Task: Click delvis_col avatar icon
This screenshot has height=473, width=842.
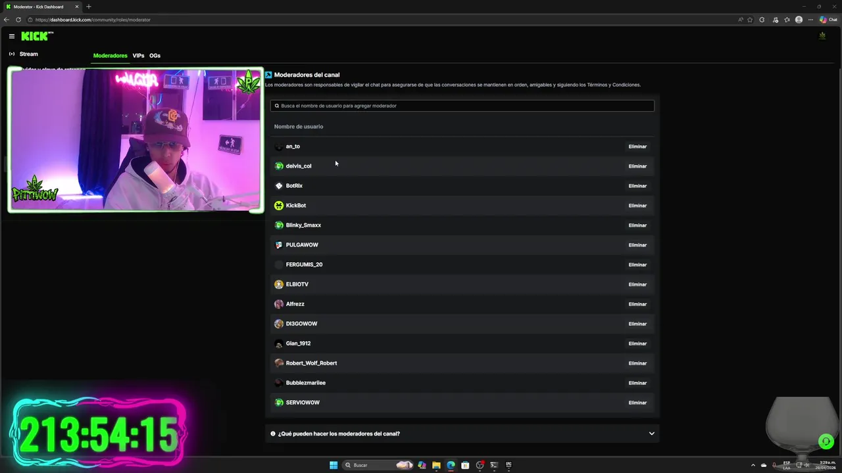Action: pyautogui.click(x=279, y=166)
